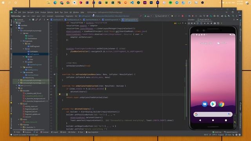Click the Windows Start button
This screenshot has width=251, height=141.
point(3,3)
